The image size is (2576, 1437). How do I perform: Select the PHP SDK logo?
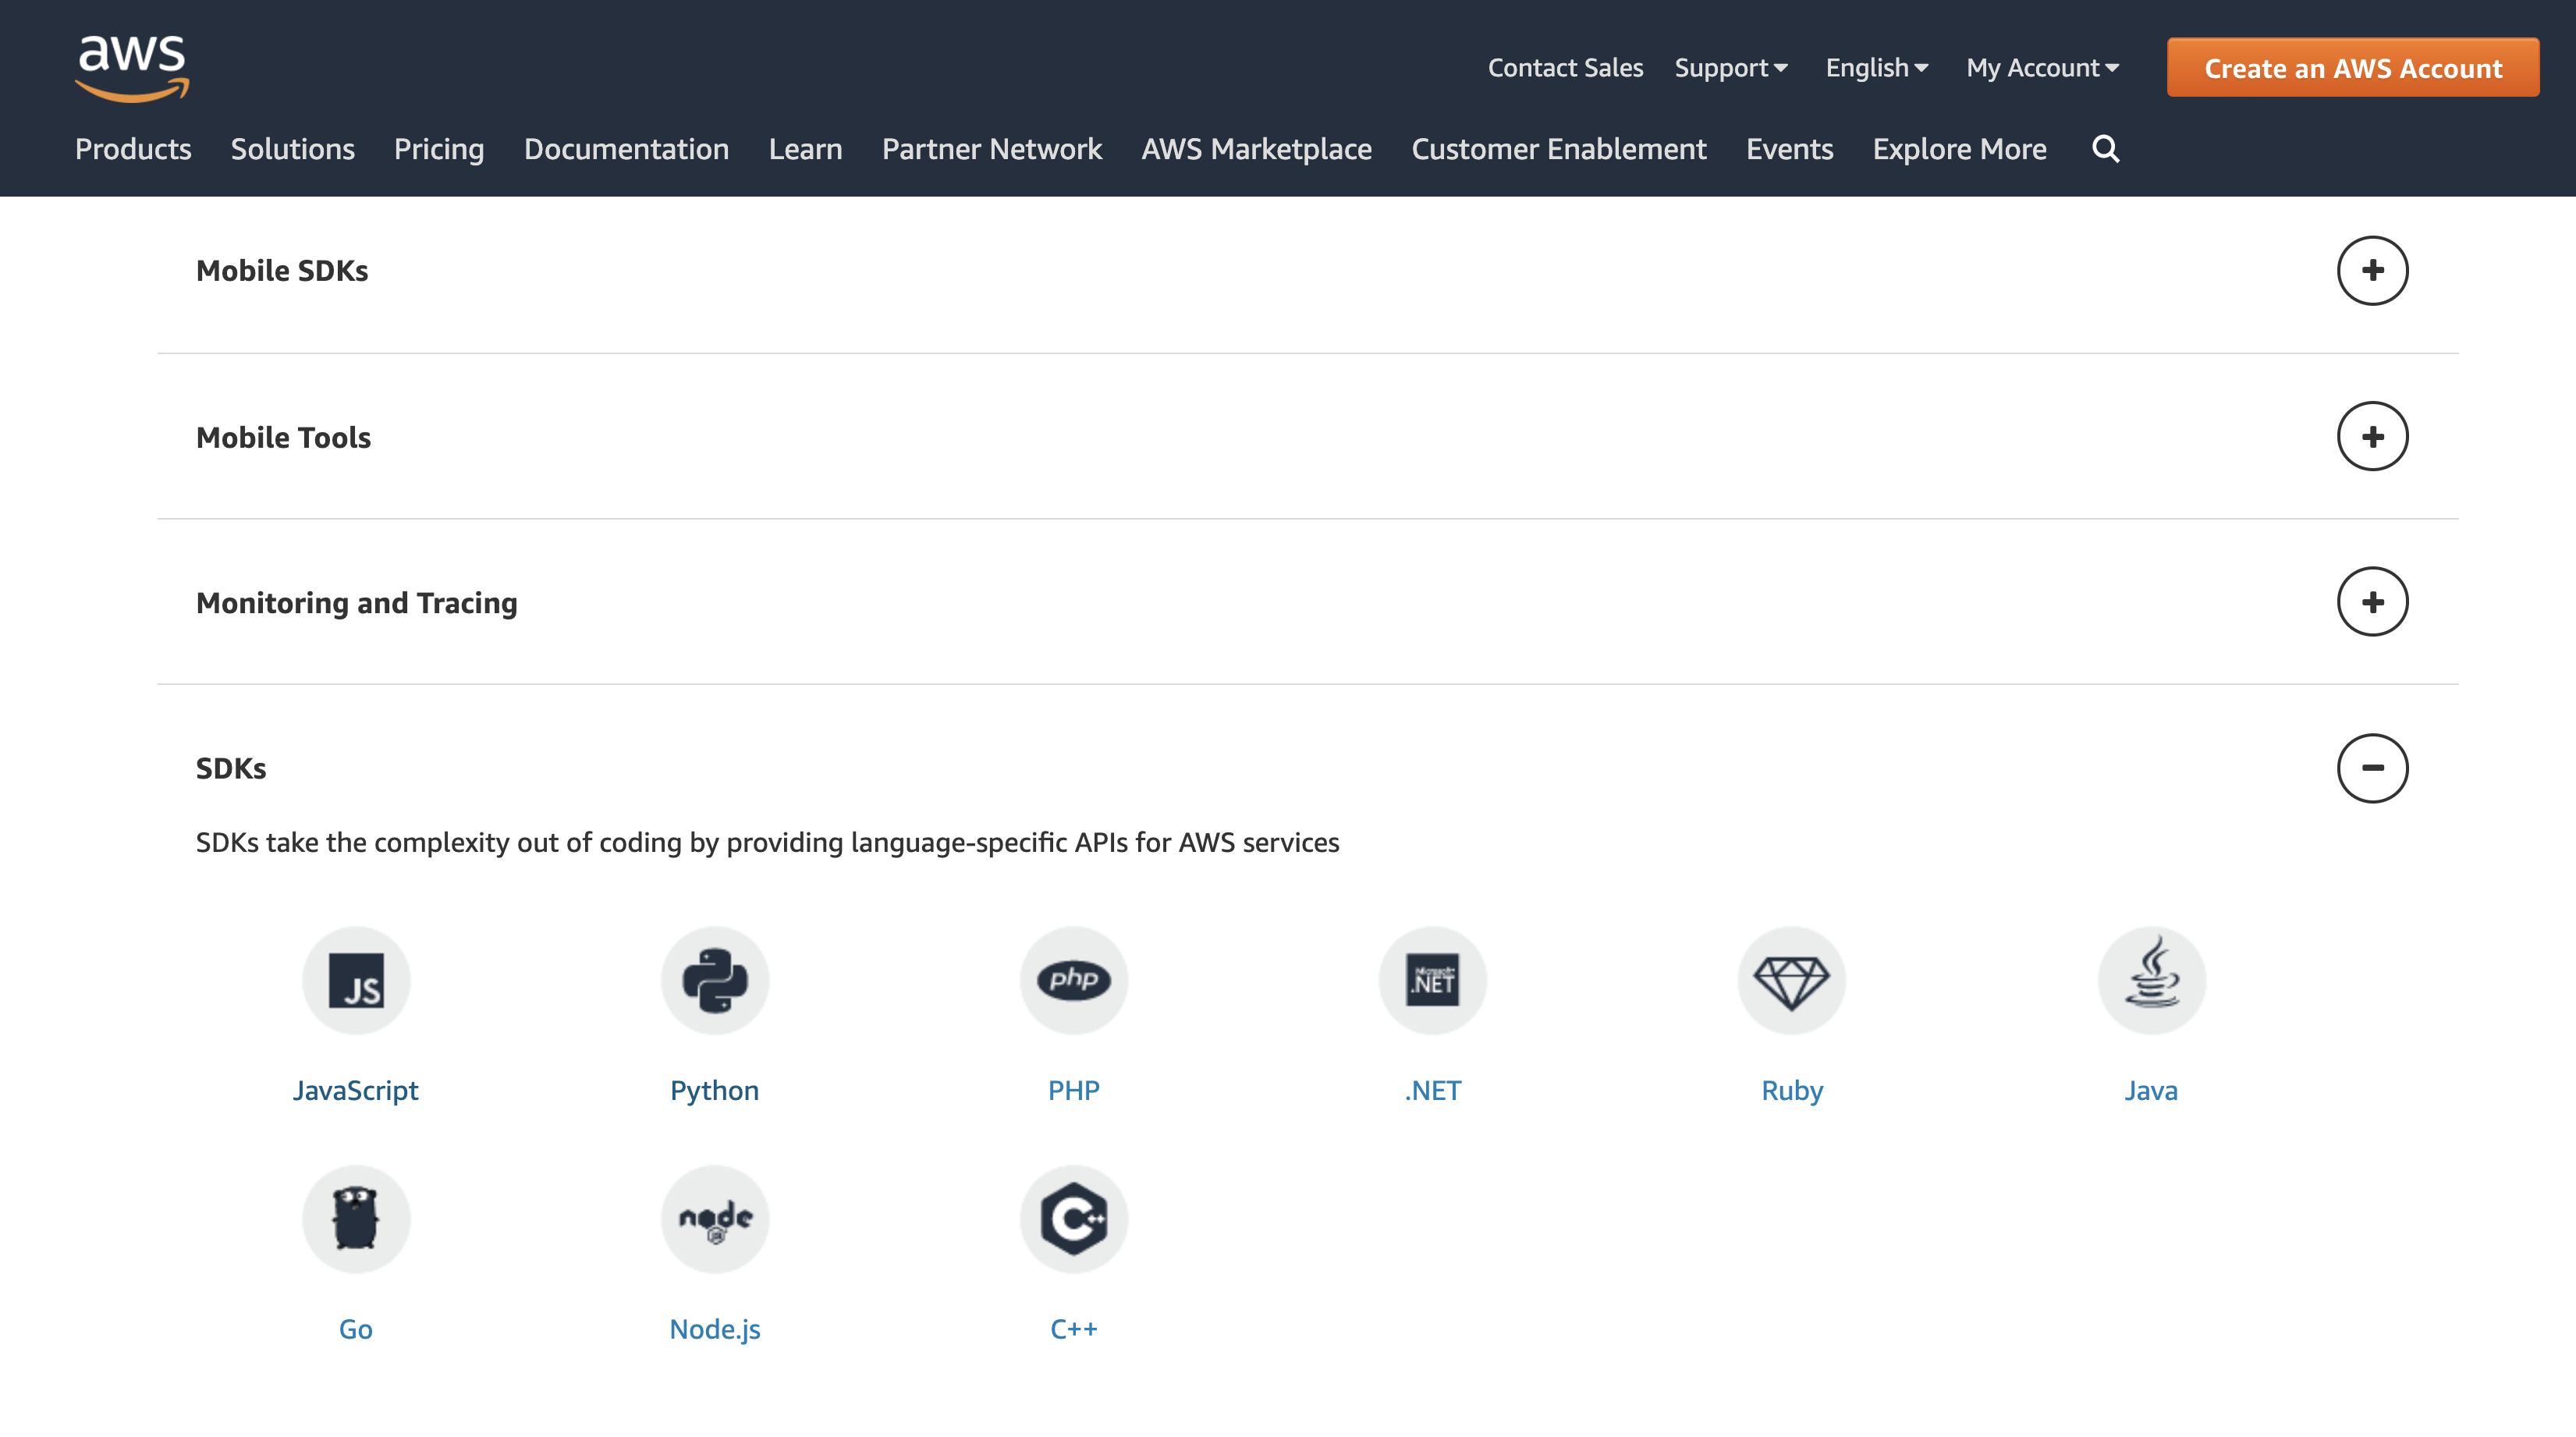pyautogui.click(x=1074, y=980)
